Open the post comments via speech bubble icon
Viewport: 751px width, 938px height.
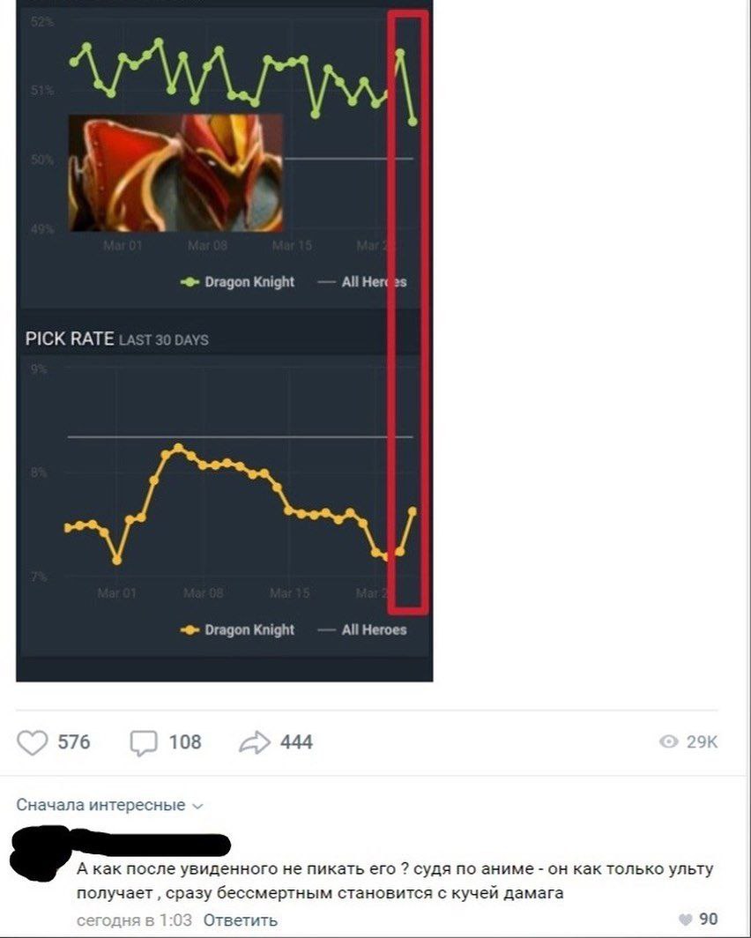[144, 743]
